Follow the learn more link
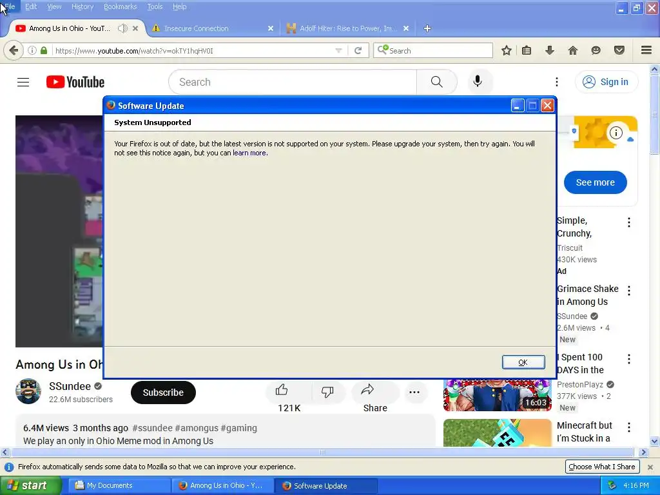The width and height of the screenshot is (660, 495). click(x=249, y=153)
